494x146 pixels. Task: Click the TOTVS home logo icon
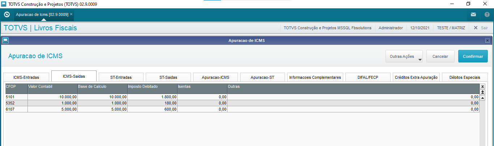tap(7, 14)
